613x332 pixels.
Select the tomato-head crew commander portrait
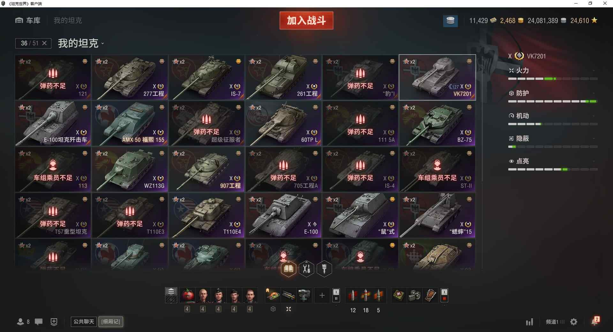click(187, 295)
